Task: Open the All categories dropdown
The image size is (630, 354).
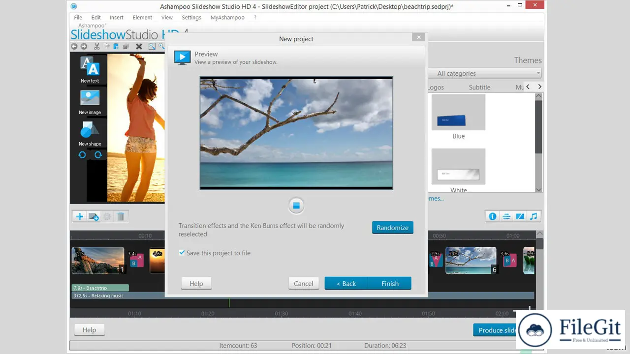Action: point(485,73)
